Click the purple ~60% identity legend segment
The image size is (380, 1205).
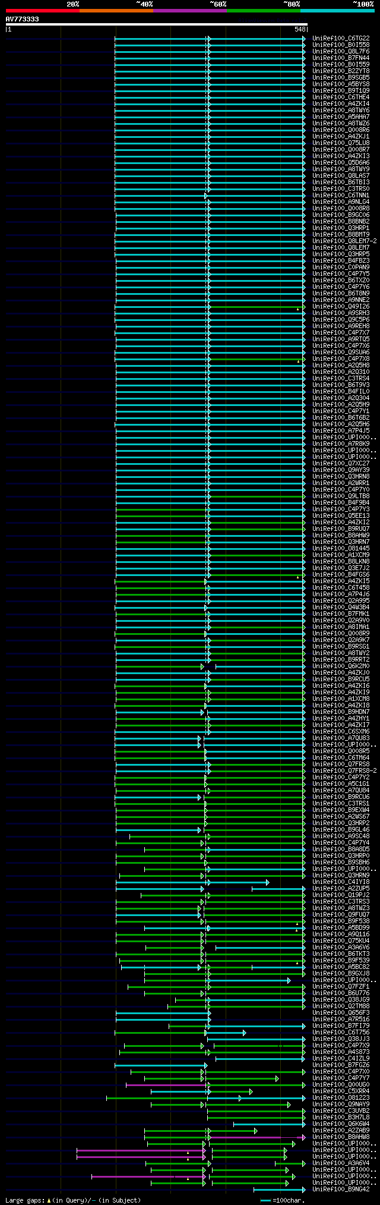tap(190, 10)
